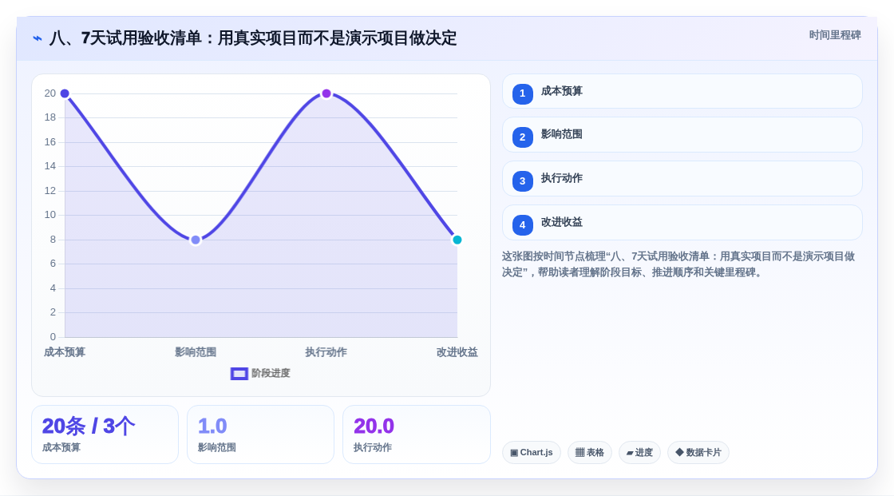Click the 进度 tag
This screenshot has width=894, height=496.
(639, 453)
